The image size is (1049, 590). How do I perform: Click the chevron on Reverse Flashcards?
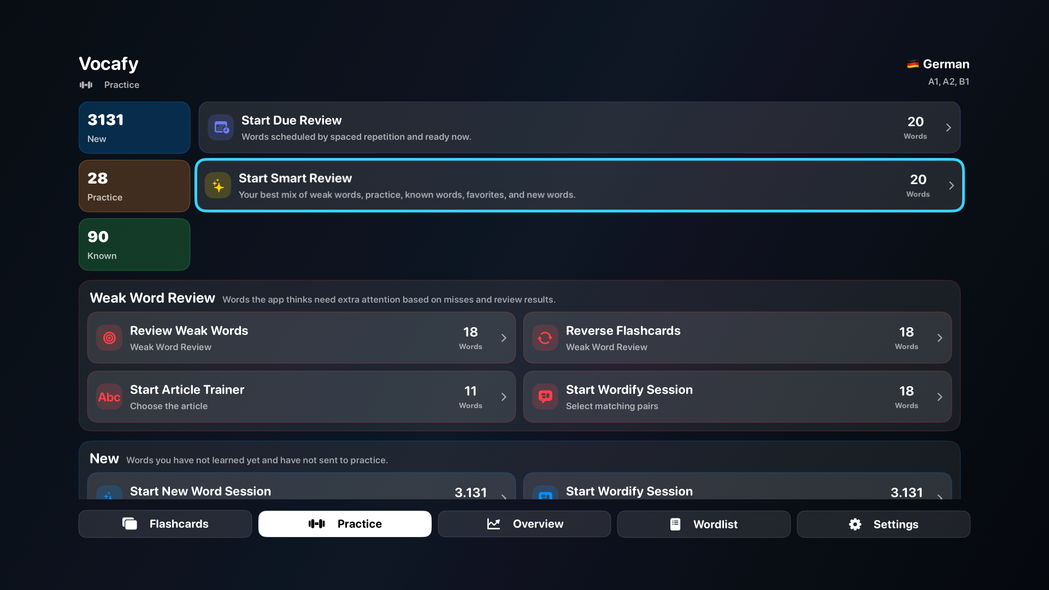(x=940, y=338)
